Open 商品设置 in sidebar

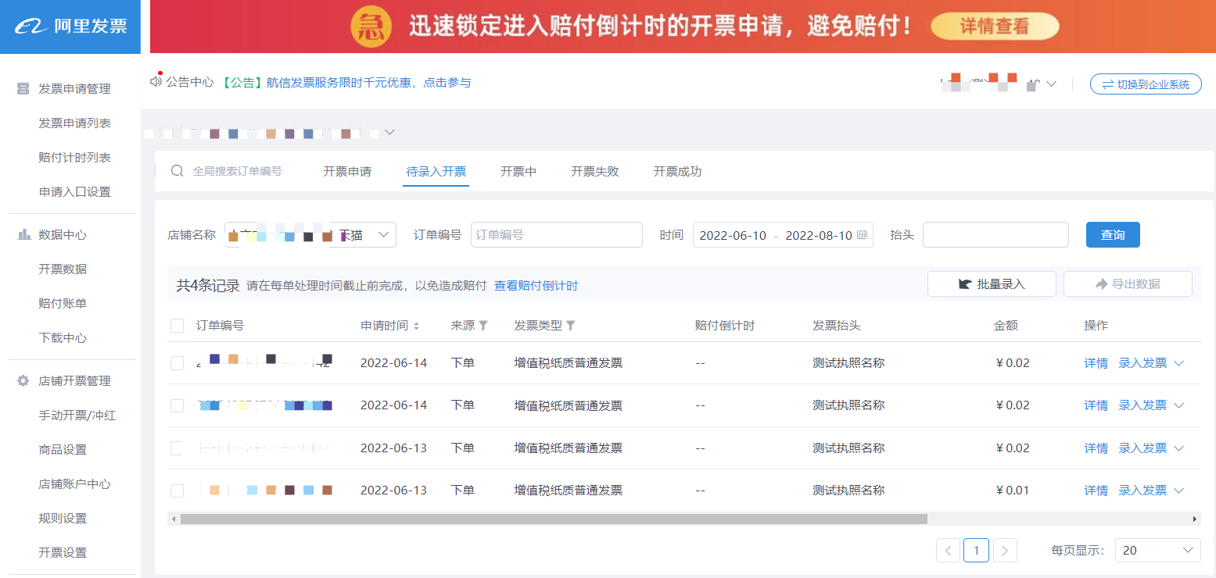click(x=63, y=450)
